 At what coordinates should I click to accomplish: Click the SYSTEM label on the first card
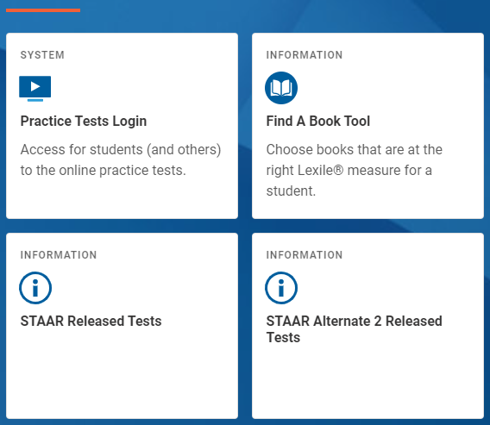[x=42, y=55]
